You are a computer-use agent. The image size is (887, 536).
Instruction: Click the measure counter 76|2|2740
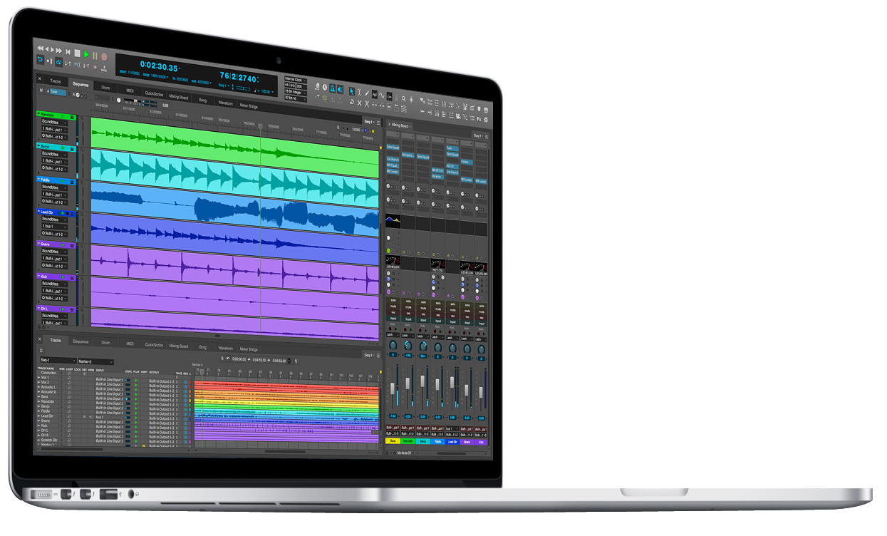tap(238, 76)
